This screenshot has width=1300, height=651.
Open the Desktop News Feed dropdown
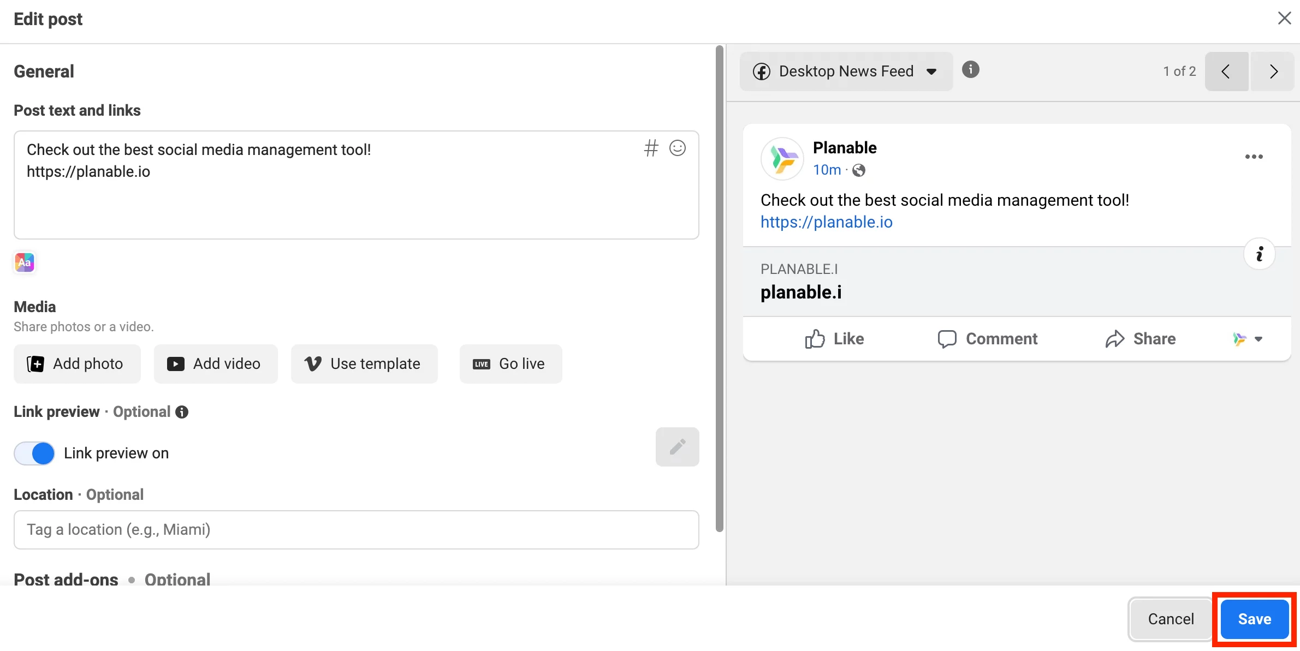click(x=846, y=71)
